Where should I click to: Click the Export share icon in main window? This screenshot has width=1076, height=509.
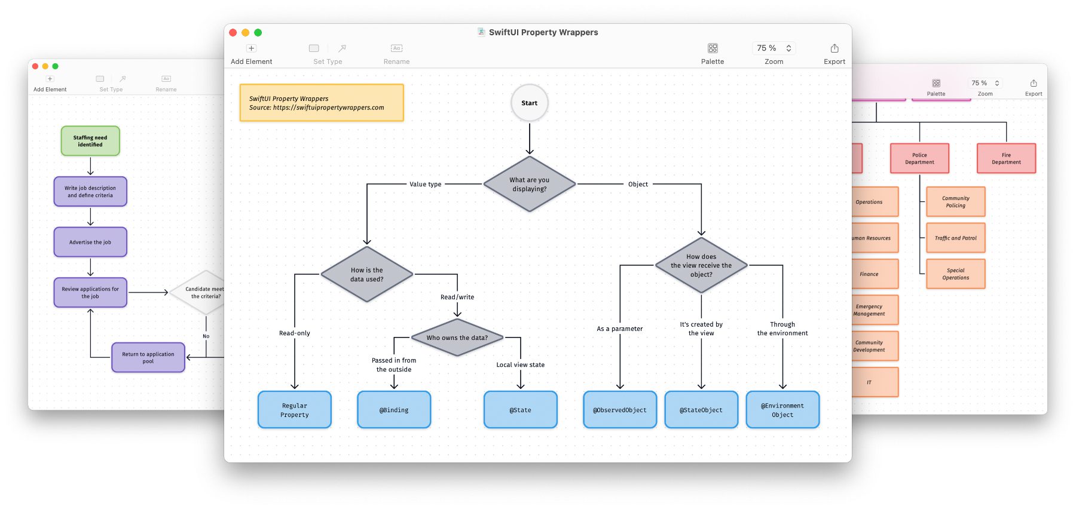[834, 48]
